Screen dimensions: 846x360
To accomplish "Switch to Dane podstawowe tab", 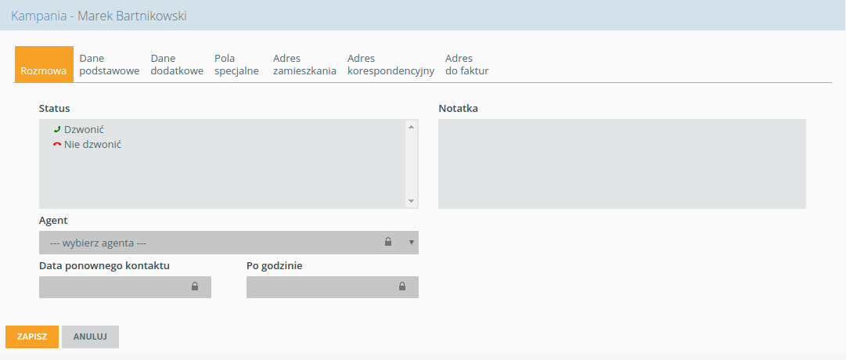I will [110, 64].
